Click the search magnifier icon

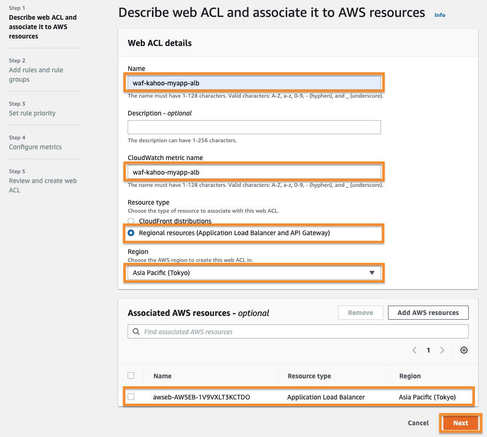click(136, 332)
